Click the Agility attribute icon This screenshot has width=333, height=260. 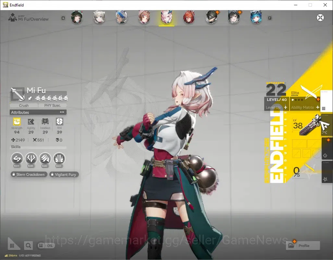(31, 122)
